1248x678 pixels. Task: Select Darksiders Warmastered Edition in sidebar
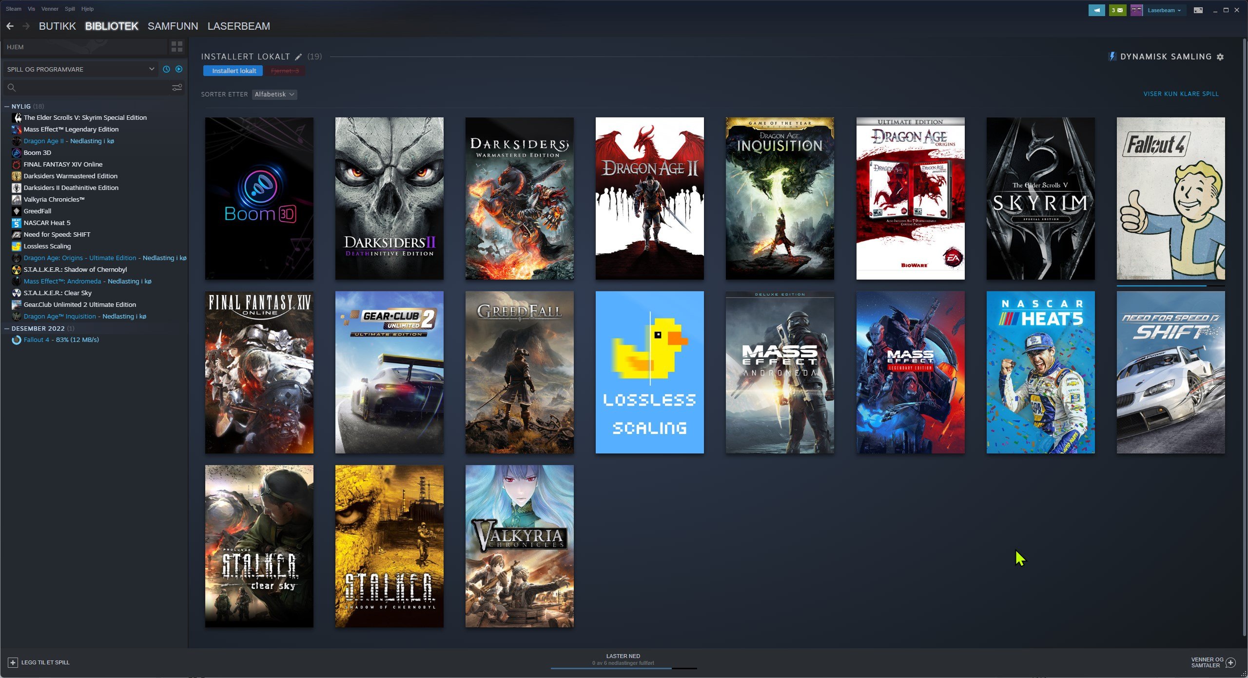[x=71, y=176]
